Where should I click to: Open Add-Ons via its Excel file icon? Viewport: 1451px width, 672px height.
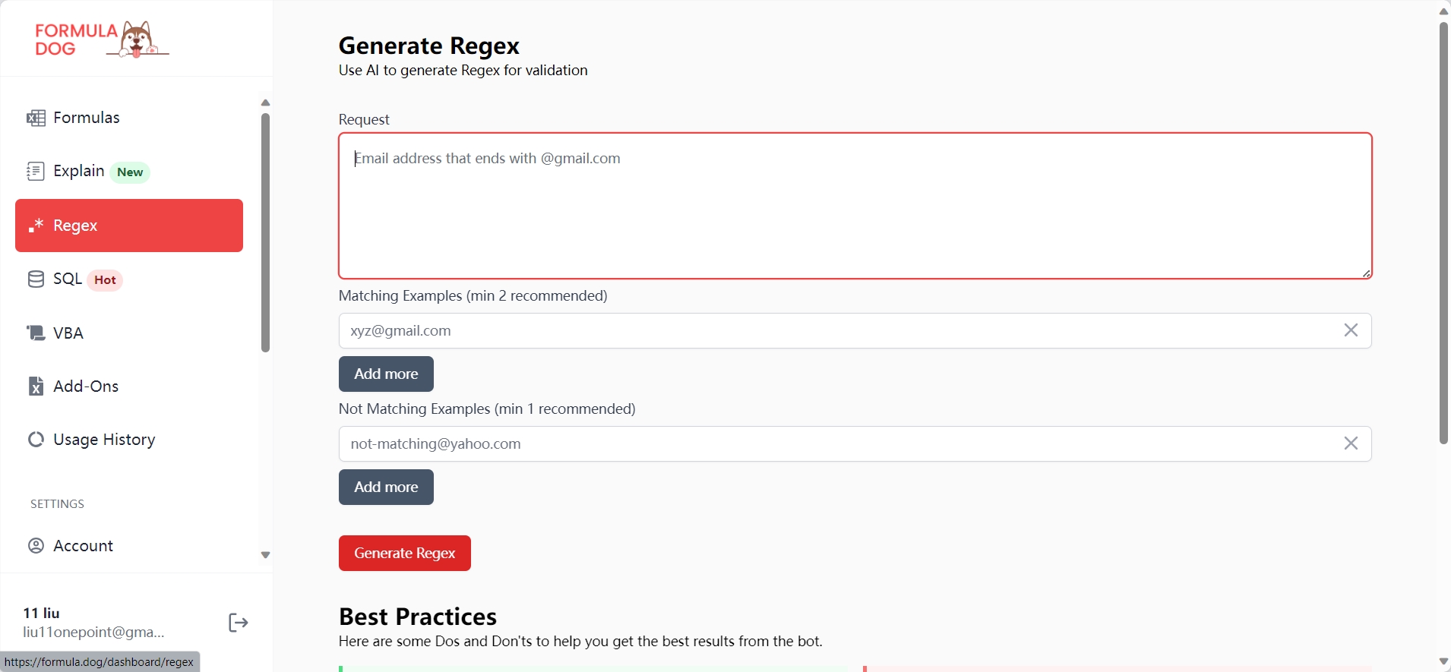click(36, 386)
